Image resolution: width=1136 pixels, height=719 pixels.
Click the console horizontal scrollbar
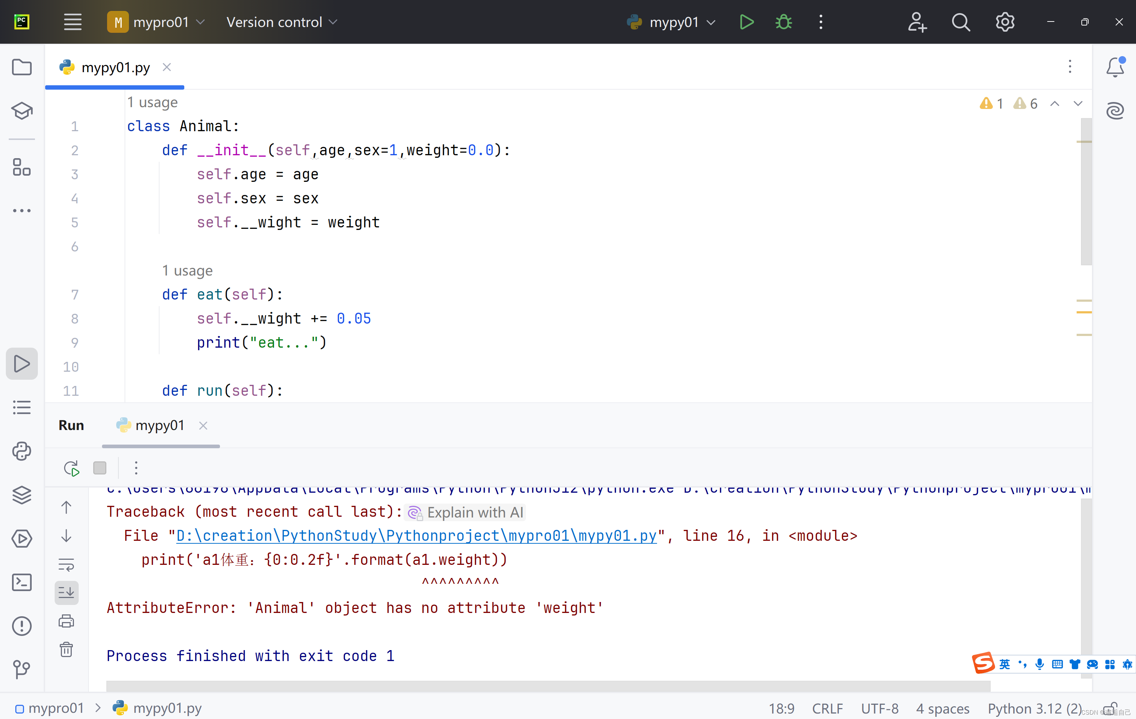pyautogui.click(x=547, y=686)
